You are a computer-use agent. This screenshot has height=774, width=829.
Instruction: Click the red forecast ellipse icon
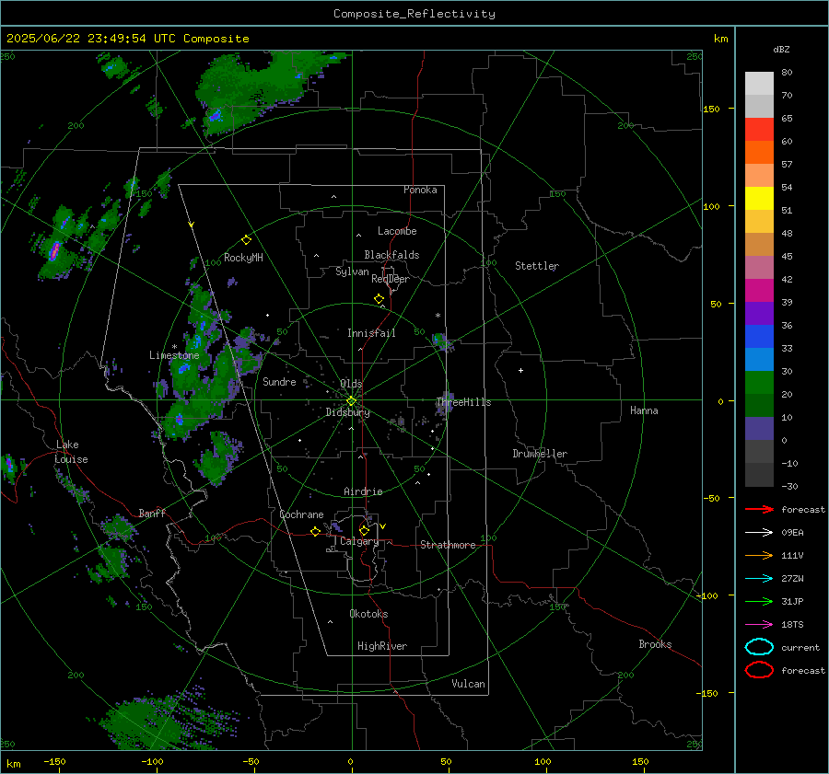click(759, 670)
